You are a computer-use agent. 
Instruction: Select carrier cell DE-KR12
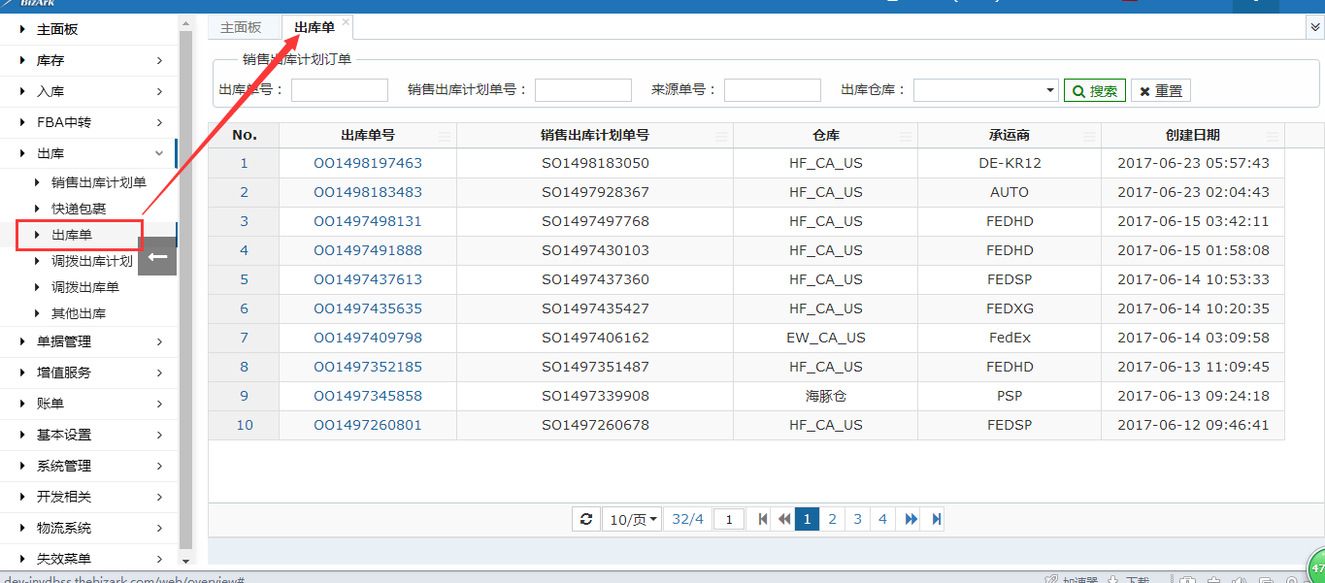(1010, 163)
